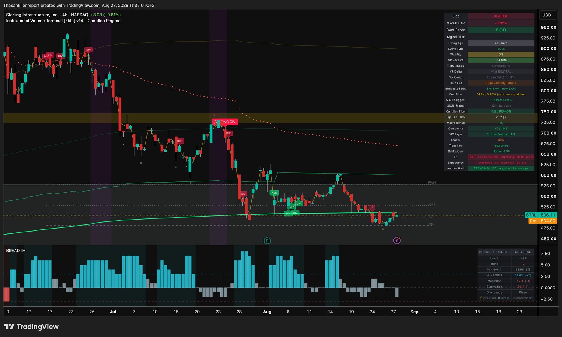Click the earnings E marker on the timeline

pyautogui.click(x=267, y=241)
